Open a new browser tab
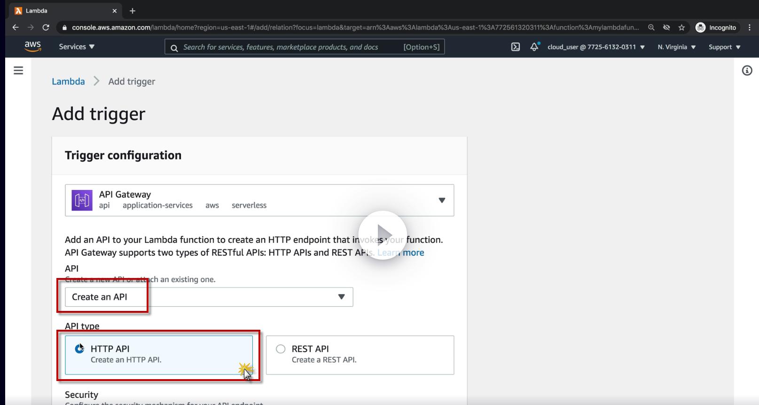This screenshot has height=405, width=759. point(133,10)
